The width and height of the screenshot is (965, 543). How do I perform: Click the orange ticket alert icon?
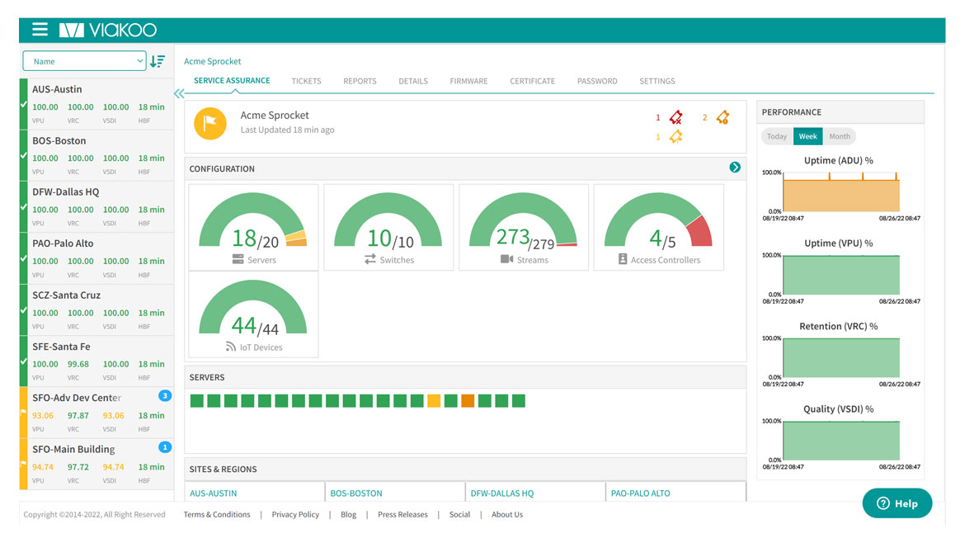(x=723, y=117)
